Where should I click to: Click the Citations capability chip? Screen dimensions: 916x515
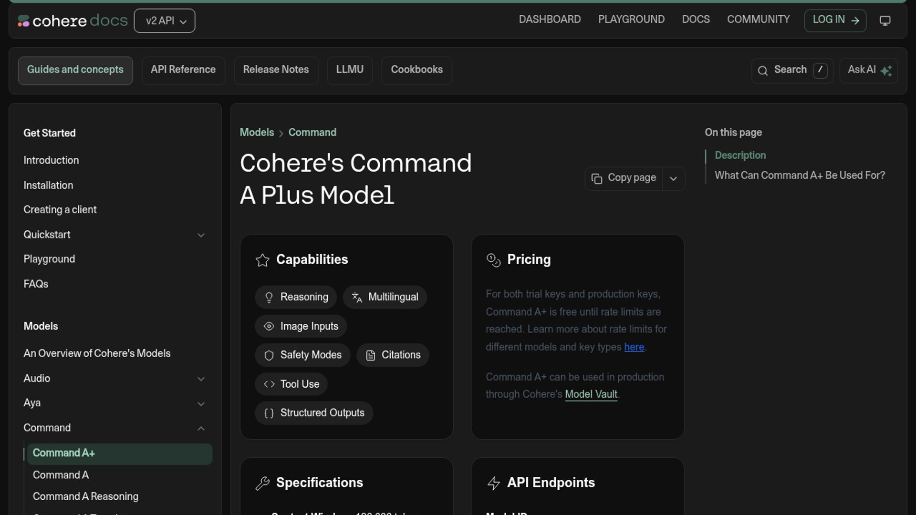393,355
